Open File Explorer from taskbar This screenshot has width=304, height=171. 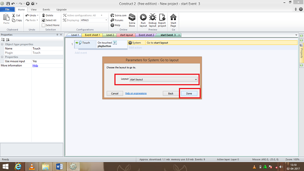(x=45, y=167)
